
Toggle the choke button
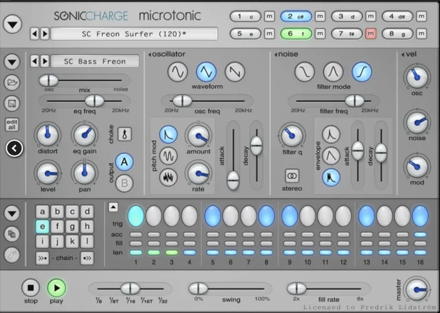125,134
